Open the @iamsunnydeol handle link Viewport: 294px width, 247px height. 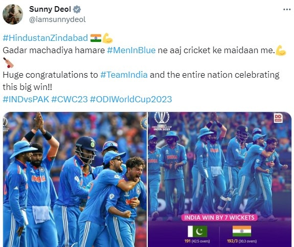pyautogui.click(x=57, y=19)
